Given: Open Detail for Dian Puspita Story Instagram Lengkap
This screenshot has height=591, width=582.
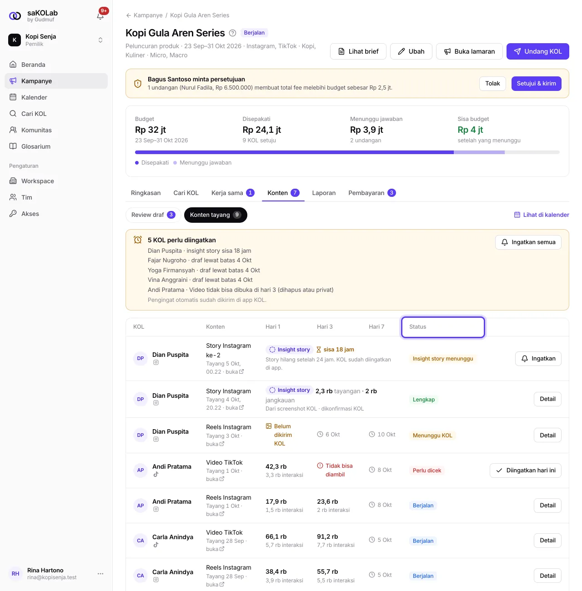Looking at the screenshot, I should pyautogui.click(x=547, y=399).
